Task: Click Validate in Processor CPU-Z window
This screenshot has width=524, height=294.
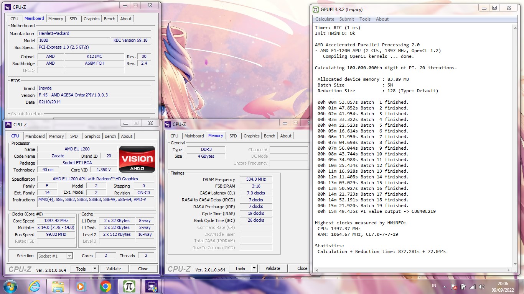Action: tap(114, 269)
